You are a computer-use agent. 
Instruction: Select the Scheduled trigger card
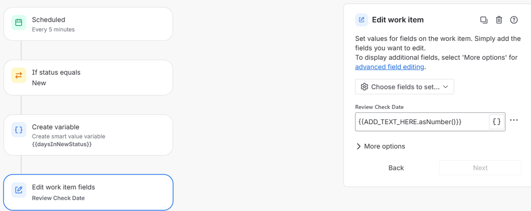point(88,24)
